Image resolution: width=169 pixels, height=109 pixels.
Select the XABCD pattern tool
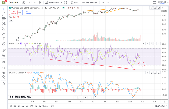point(4,24)
